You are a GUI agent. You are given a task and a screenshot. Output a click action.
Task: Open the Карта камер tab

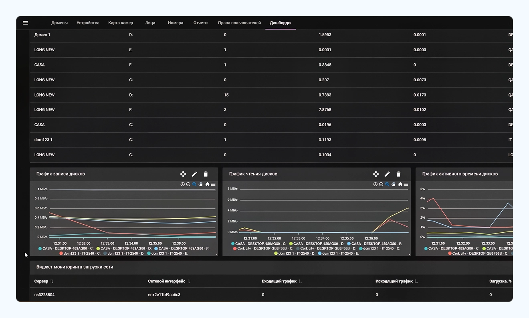121,23
